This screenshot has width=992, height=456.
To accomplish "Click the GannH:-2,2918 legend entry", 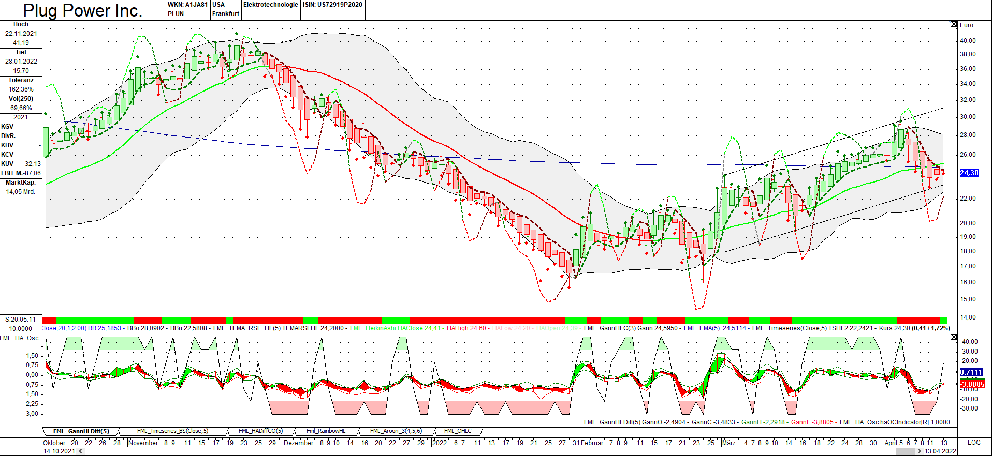I will click(x=763, y=422).
